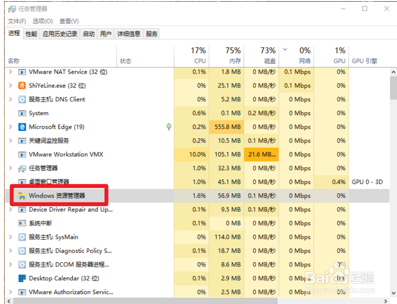
Task: Click the Diagnostic Policy service gear icon
Action: tap(22, 251)
